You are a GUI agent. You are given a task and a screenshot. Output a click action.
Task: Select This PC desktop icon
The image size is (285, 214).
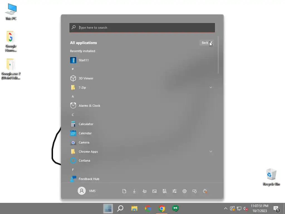point(11,12)
